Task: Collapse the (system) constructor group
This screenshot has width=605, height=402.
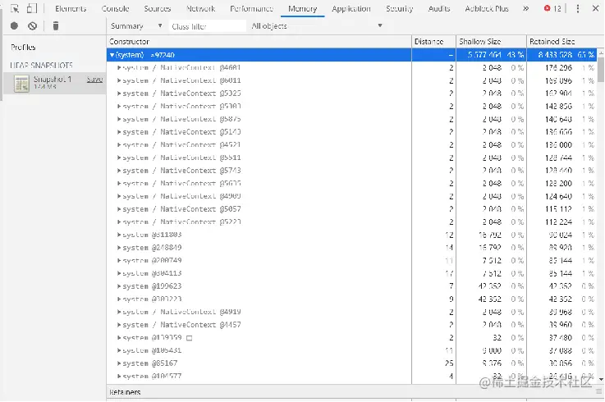Action: (112, 55)
